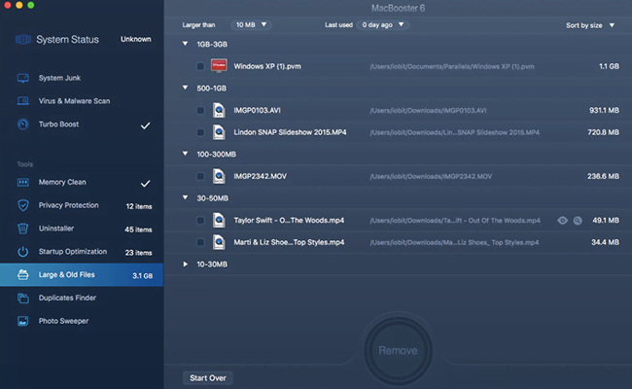Click the Duplicates Finder icon
Image resolution: width=632 pixels, height=389 pixels.
23,298
